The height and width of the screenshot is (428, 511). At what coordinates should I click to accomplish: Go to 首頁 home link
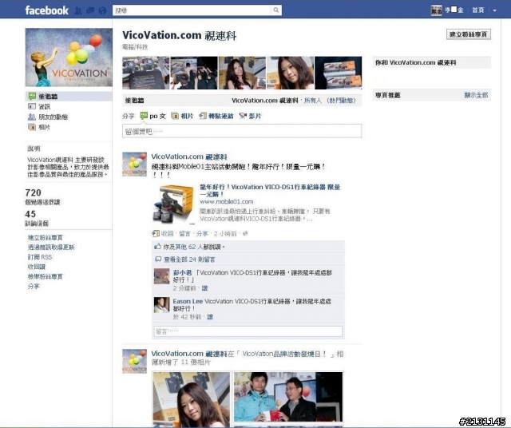click(x=477, y=10)
